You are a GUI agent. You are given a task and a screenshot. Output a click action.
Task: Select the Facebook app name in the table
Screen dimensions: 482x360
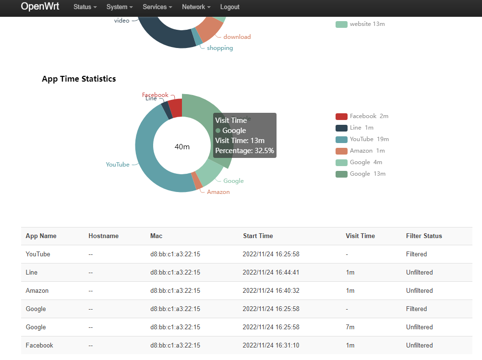(39, 345)
